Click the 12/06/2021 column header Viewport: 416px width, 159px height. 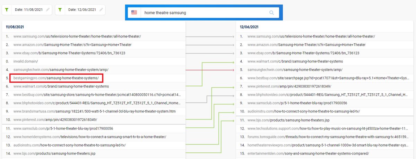[249, 27]
